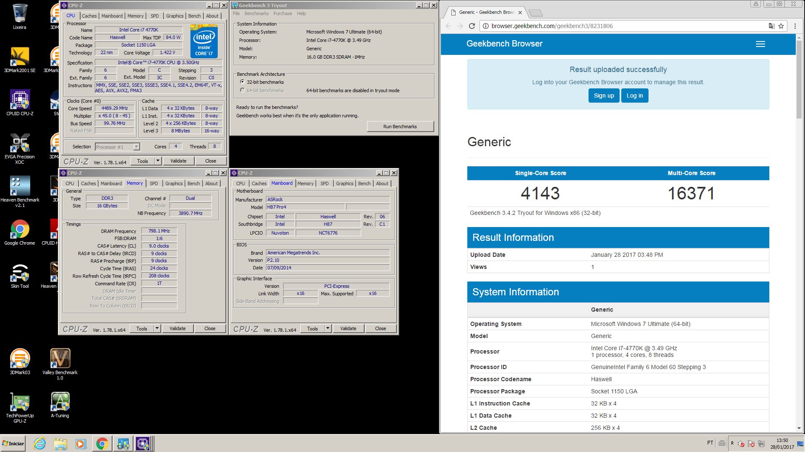Image resolution: width=805 pixels, height=452 pixels.
Task: Open the network status tray icon
Action: pyautogui.click(x=761, y=443)
